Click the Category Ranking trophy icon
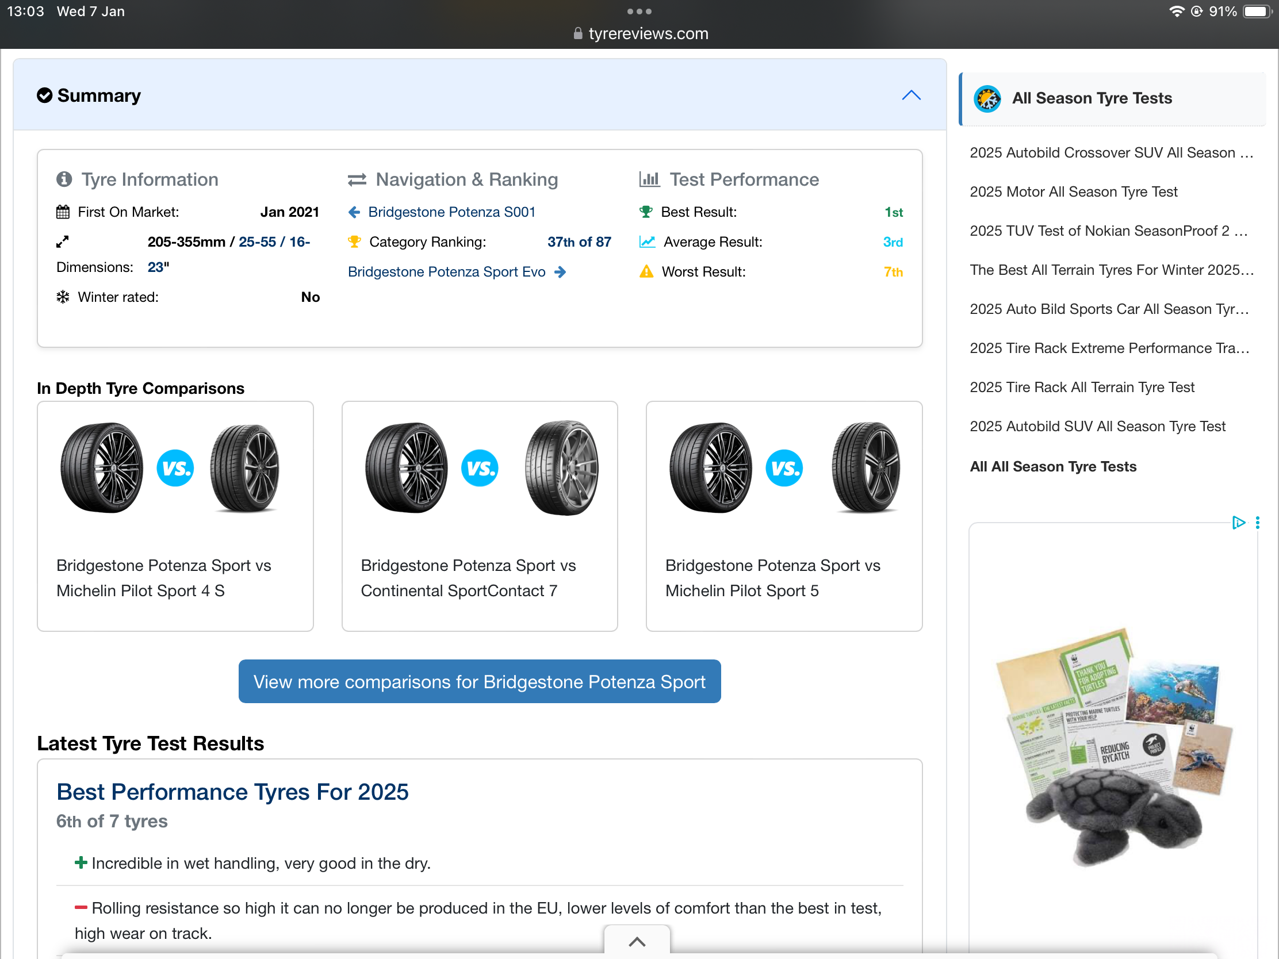 pos(354,241)
